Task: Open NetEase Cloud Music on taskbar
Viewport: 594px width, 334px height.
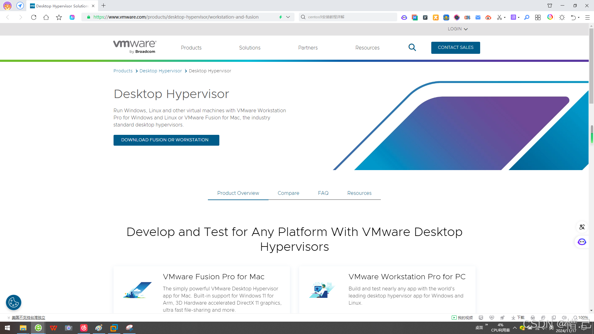Action: tap(84, 328)
